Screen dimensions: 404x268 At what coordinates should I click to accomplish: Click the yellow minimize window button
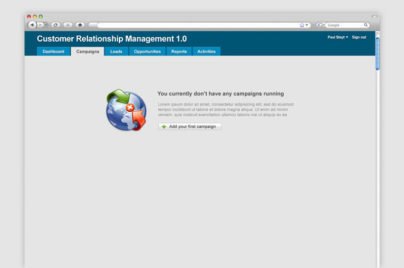(x=35, y=17)
